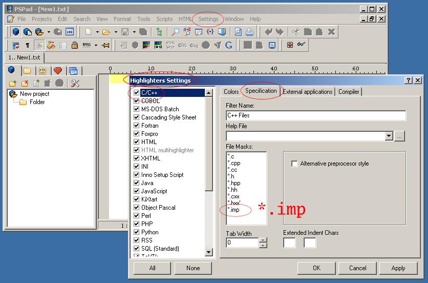Screen dimensions: 428x283
Task: Click the yellow pin toolbar icon
Action: click(x=105, y=45)
